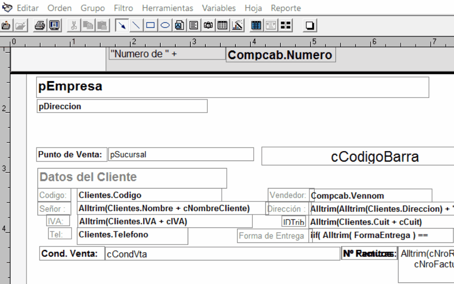Select the Forma de Entrega label
The height and width of the screenshot is (284, 454).
click(273, 236)
